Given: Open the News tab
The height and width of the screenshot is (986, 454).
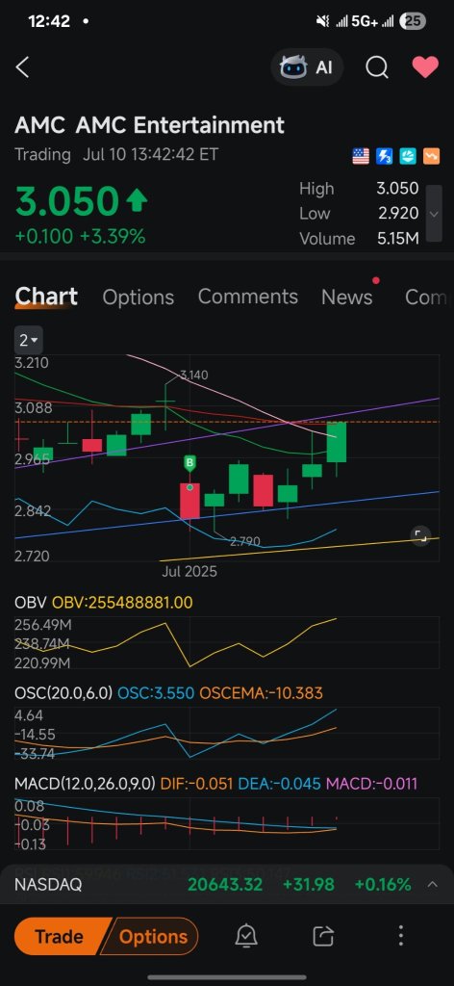Looking at the screenshot, I should click(x=347, y=297).
